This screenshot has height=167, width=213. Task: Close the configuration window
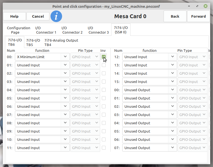coord(205,6)
